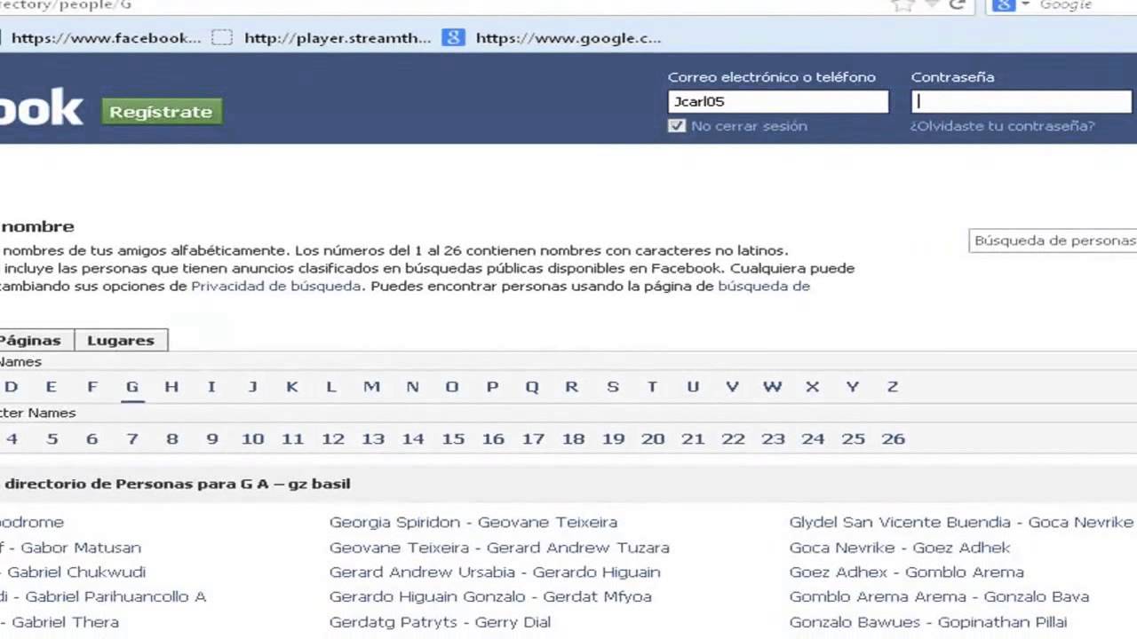Select letter W in alphabet index
This screenshot has height=639, width=1137.
(772, 387)
